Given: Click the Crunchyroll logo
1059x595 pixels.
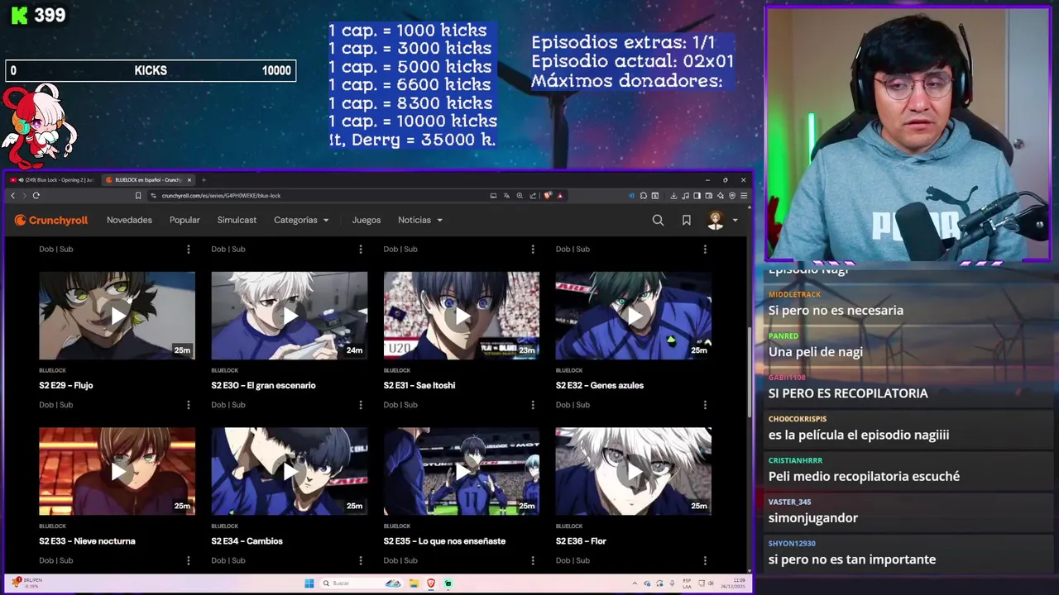Looking at the screenshot, I should (x=50, y=220).
